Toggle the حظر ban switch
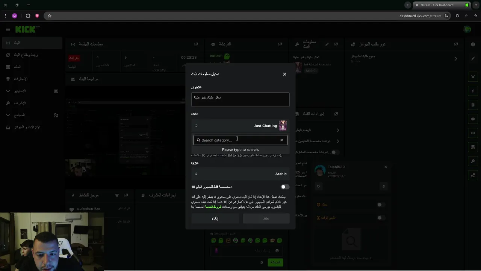This screenshot has height=271, width=481. tap(381, 205)
